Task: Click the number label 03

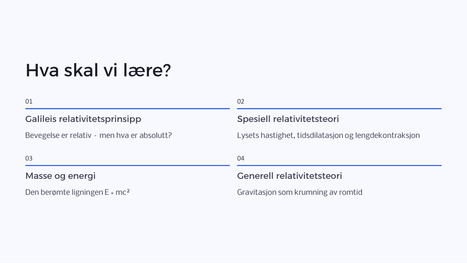Action: [29, 158]
